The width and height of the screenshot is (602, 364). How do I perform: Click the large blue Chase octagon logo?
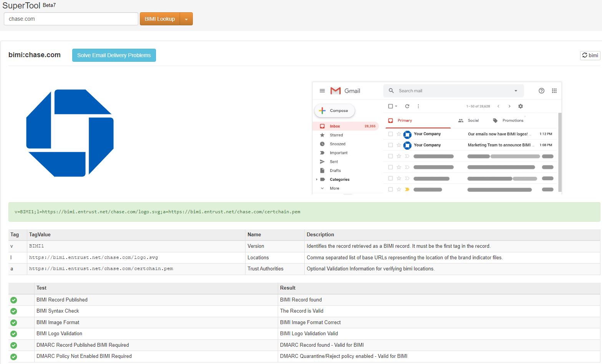[70, 133]
